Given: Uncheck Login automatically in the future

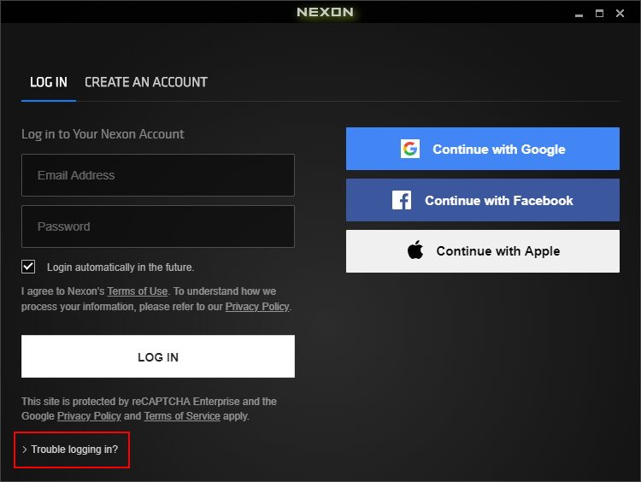Looking at the screenshot, I should pyautogui.click(x=28, y=267).
